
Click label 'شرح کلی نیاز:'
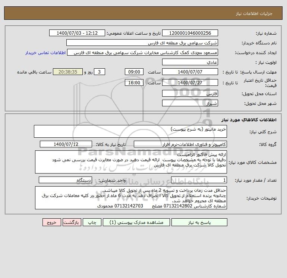pyautogui.click(x=263, y=132)
